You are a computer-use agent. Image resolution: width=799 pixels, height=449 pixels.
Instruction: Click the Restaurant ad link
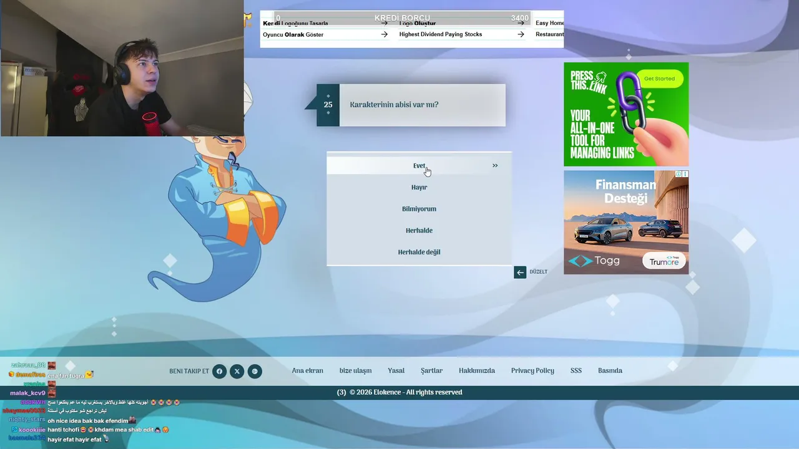[x=549, y=34]
